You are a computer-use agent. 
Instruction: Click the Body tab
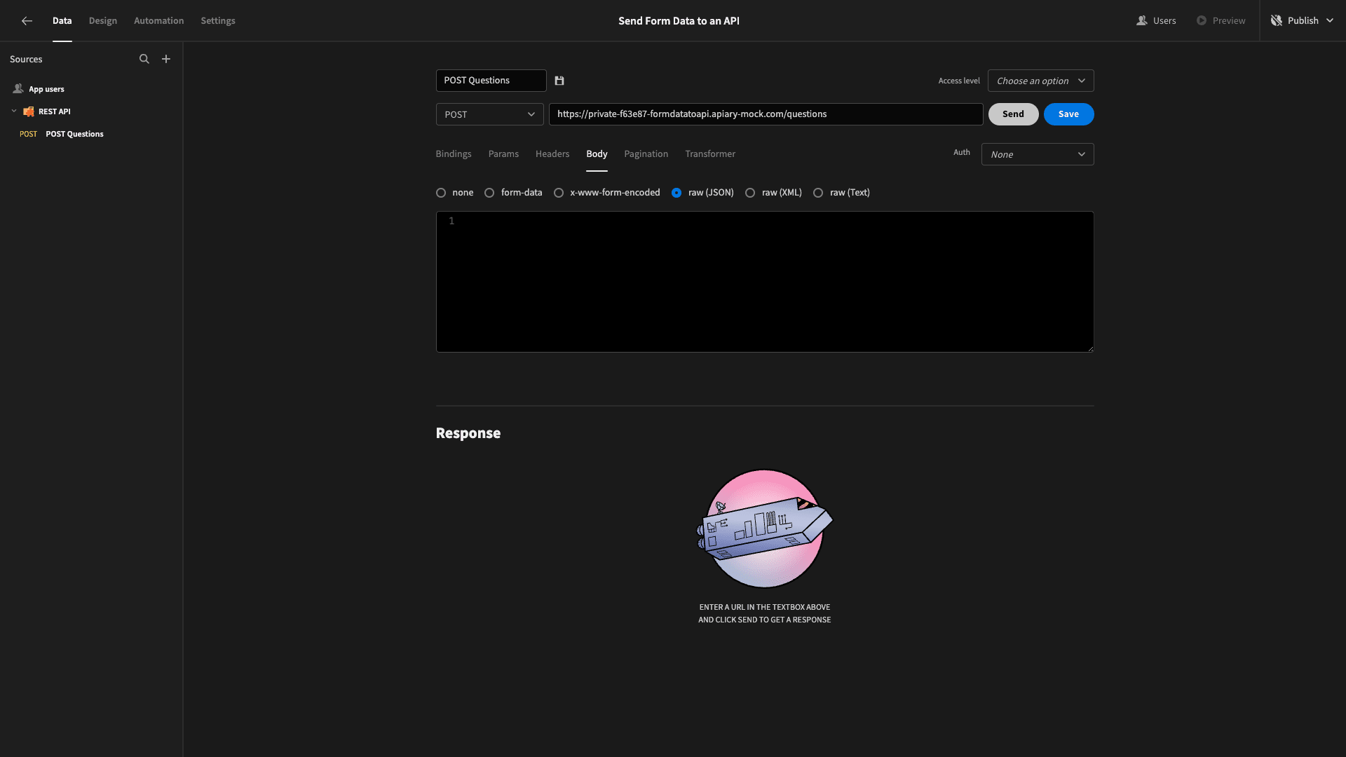pos(597,154)
